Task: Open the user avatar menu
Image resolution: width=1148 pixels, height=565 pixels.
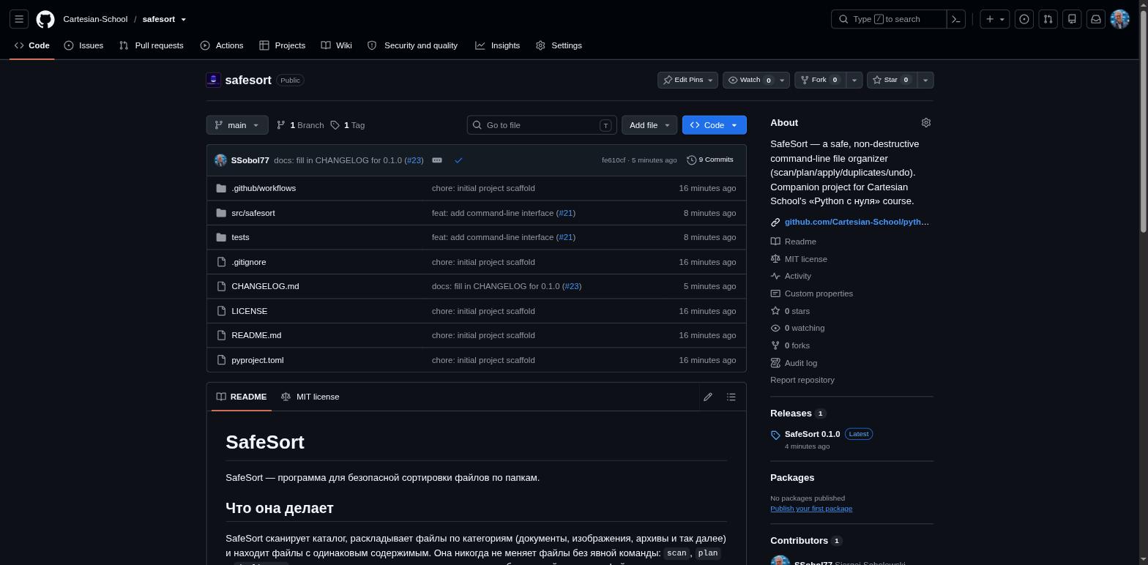Action: click(x=1119, y=19)
